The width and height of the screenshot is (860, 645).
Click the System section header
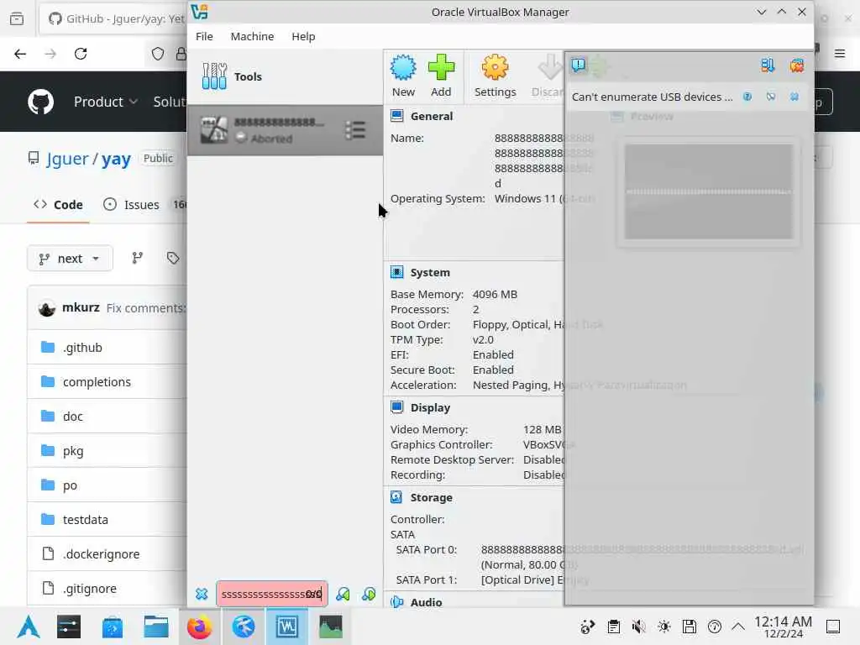tap(430, 273)
